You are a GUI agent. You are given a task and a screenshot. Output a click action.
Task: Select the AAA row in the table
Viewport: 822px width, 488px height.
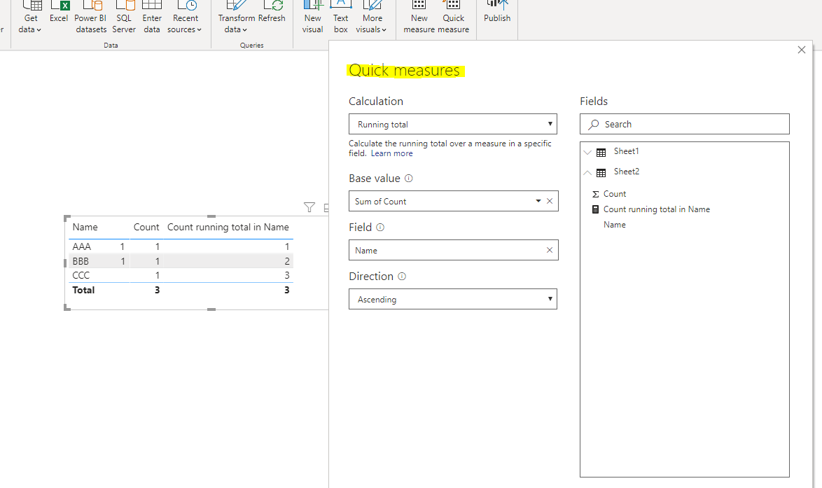[x=181, y=246]
